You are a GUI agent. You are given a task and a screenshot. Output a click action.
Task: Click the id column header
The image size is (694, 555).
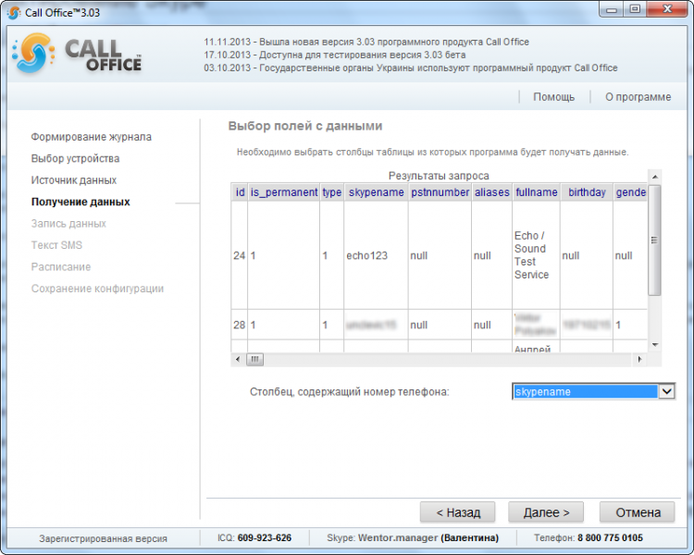240,192
